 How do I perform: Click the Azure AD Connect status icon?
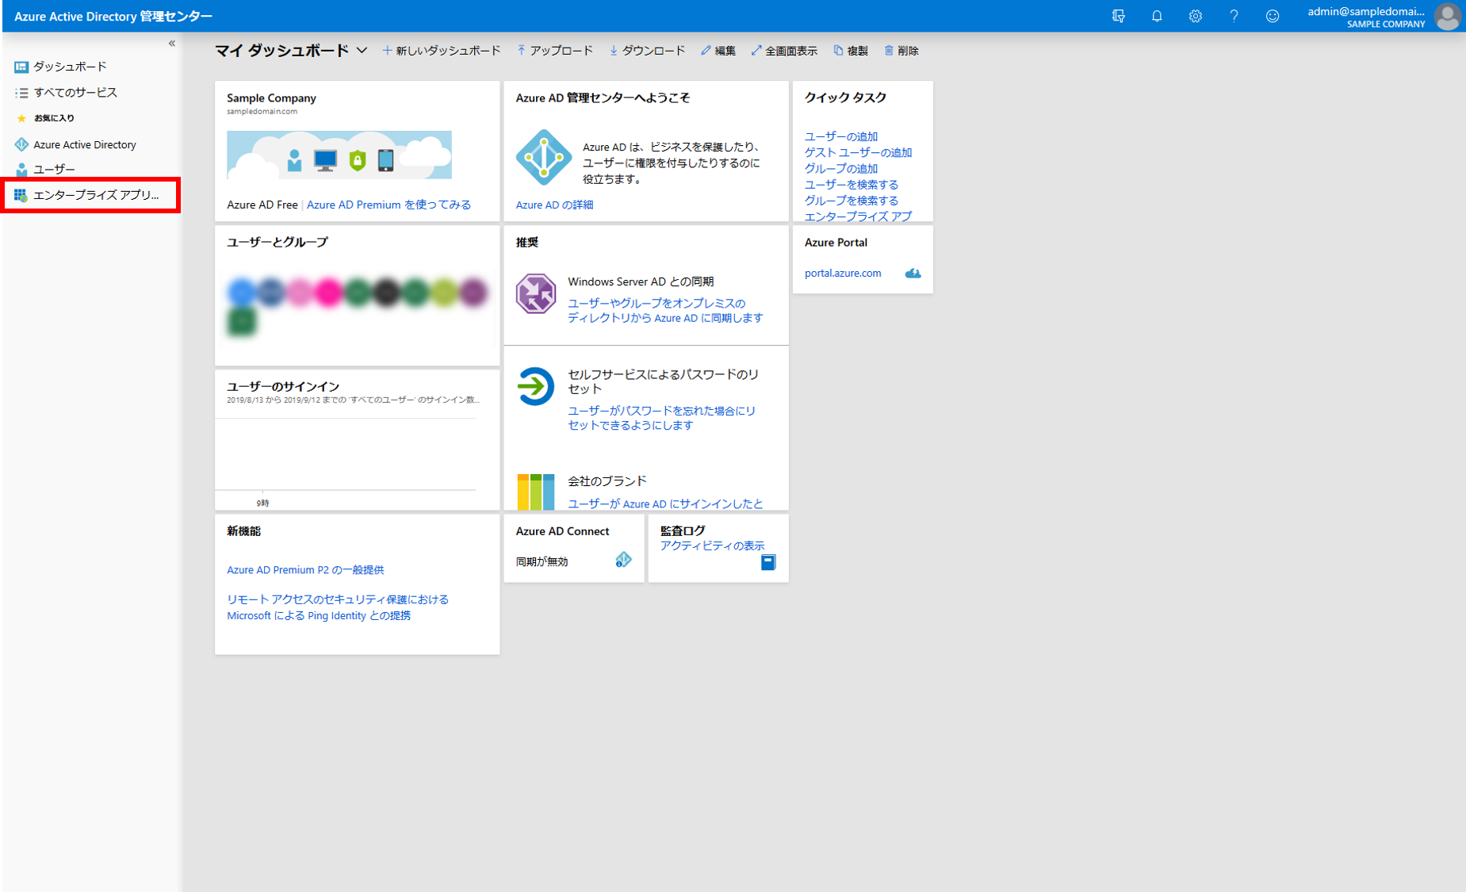pos(624,561)
